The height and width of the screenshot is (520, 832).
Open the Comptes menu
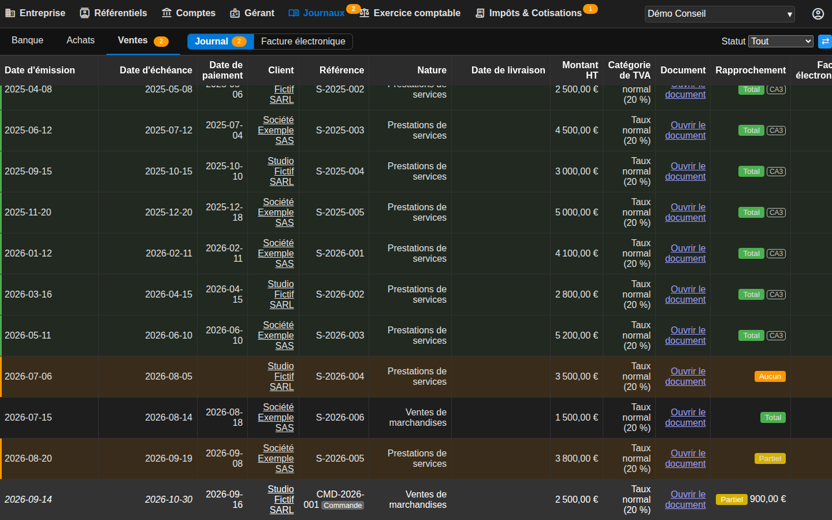coord(188,13)
